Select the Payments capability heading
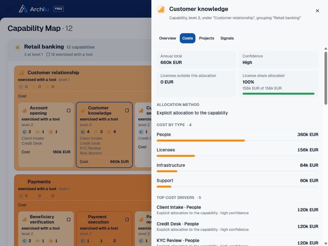The width and height of the screenshot is (328, 246). pos(39,182)
